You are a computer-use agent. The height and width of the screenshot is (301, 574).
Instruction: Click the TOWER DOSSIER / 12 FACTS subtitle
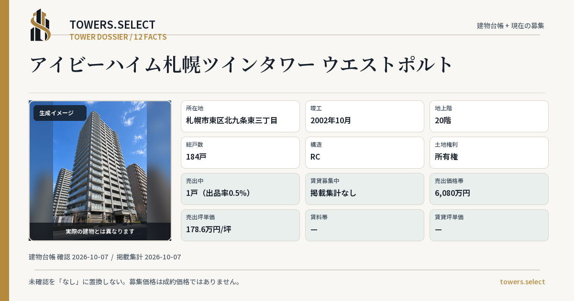click(x=118, y=37)
